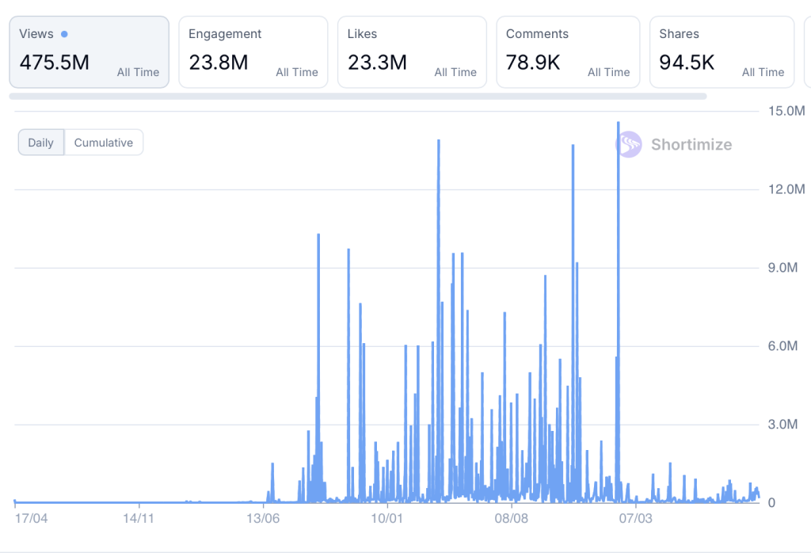Click the Shortimize watermark text
The image size is (811, 553).
tap(691, 144)
